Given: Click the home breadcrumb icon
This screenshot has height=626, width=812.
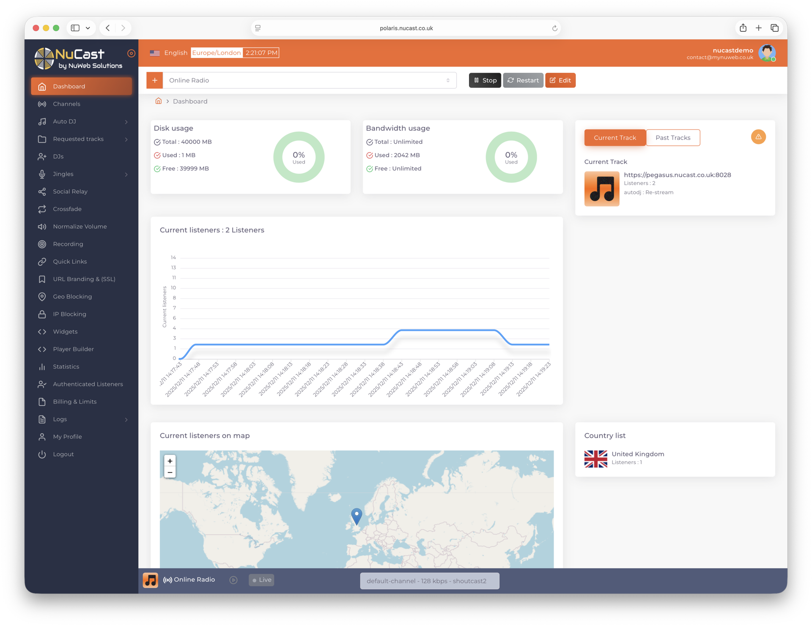Looking at the screenshot, I should click(x=158, y=101).
